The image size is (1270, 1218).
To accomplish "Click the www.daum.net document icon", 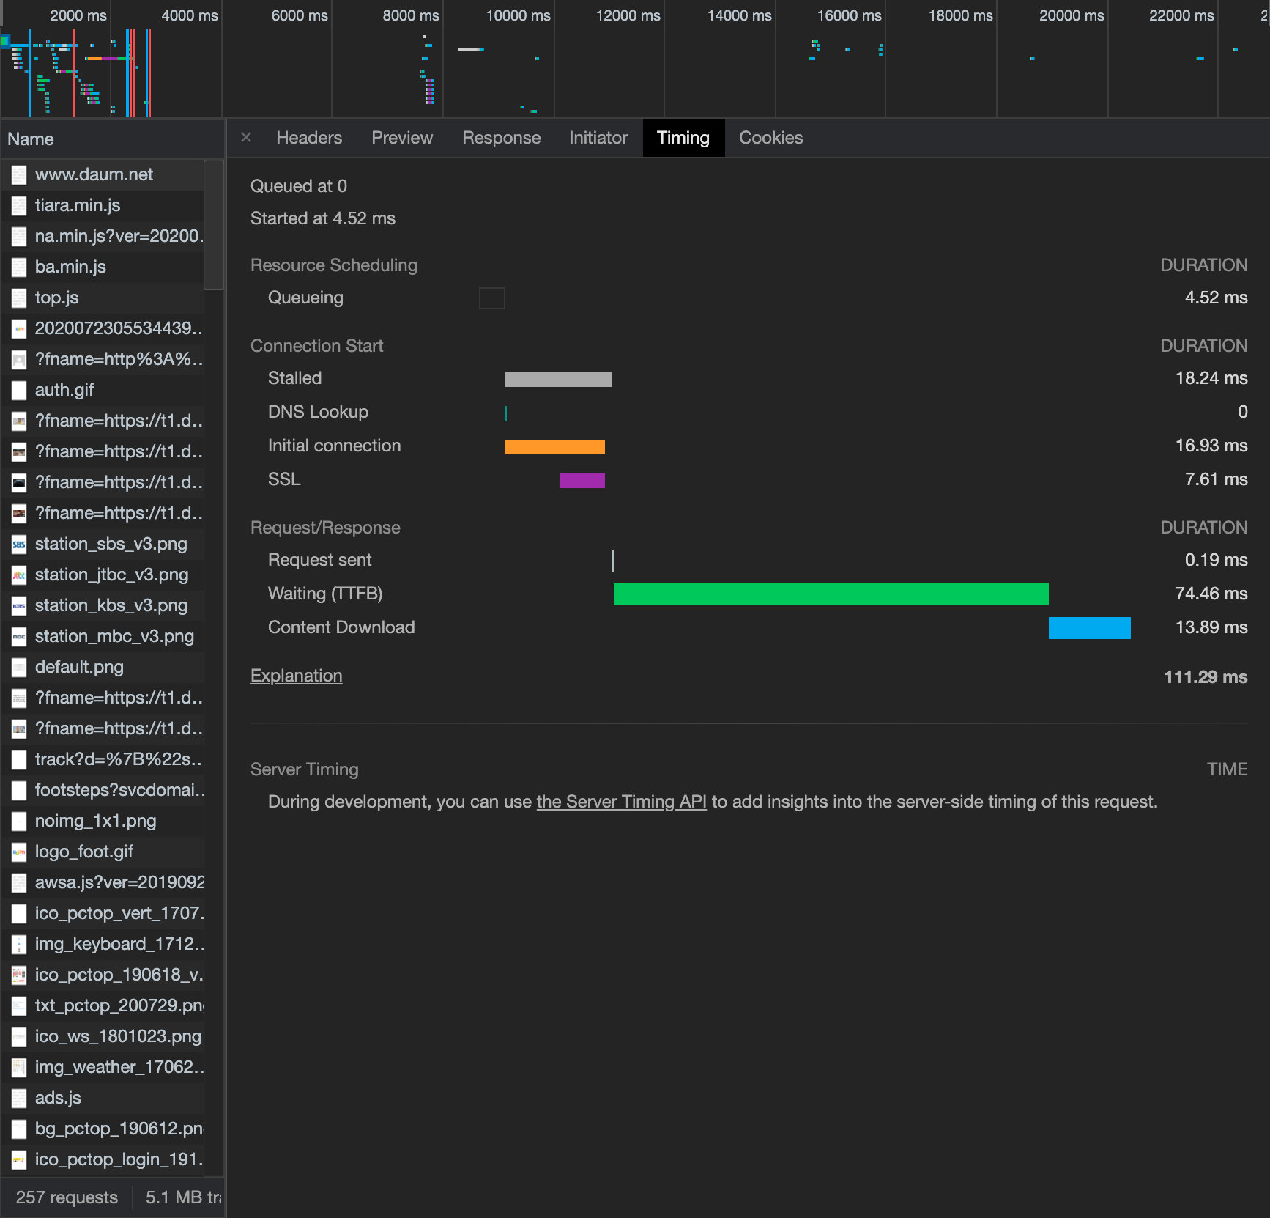I will coord(19,175).
